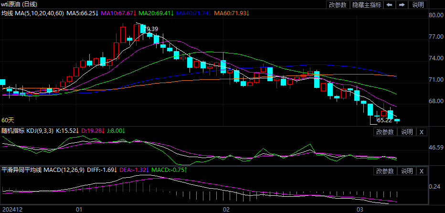This screenshot has height=213, width=445.
Task: Click the 46.59 KDJ axis label
Action: coord(436,148)
